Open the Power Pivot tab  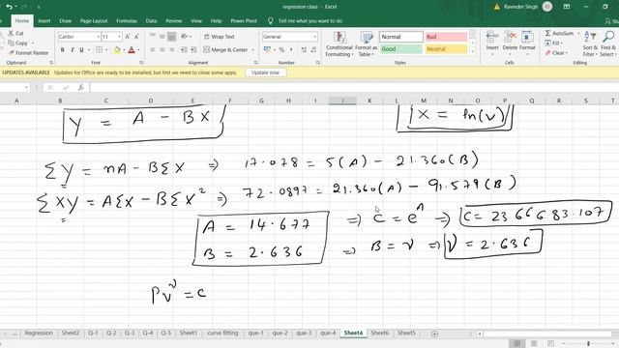pos(244,21)
